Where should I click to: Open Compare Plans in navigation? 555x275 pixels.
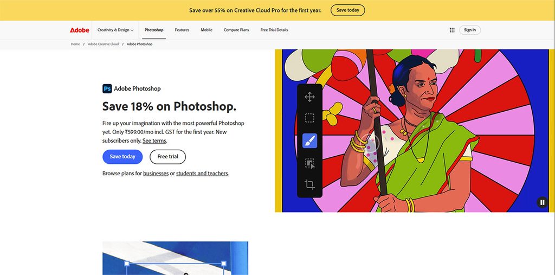click(236, 30)
